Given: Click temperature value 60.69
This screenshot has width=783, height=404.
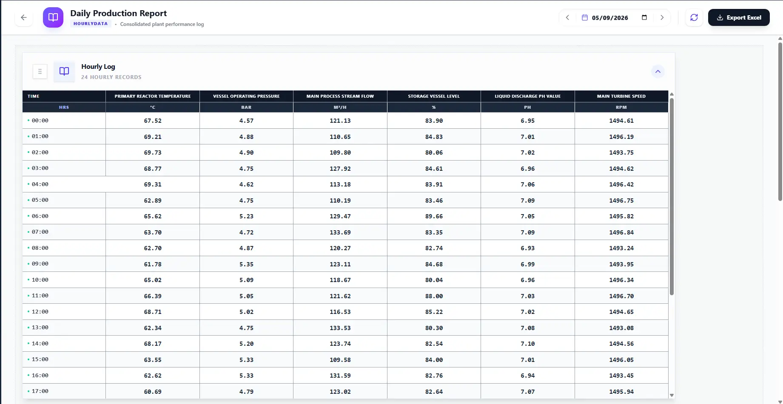Looking at the screenshot, I should pyautogui.click(x=153, y=392).
